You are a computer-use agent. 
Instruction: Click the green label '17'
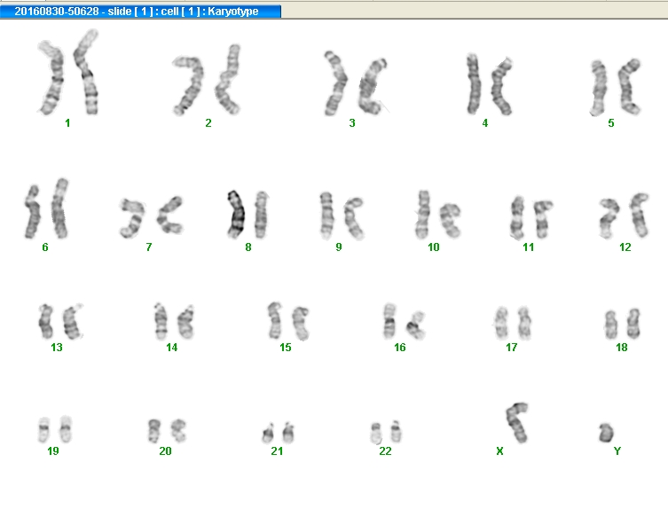[511, 347]
